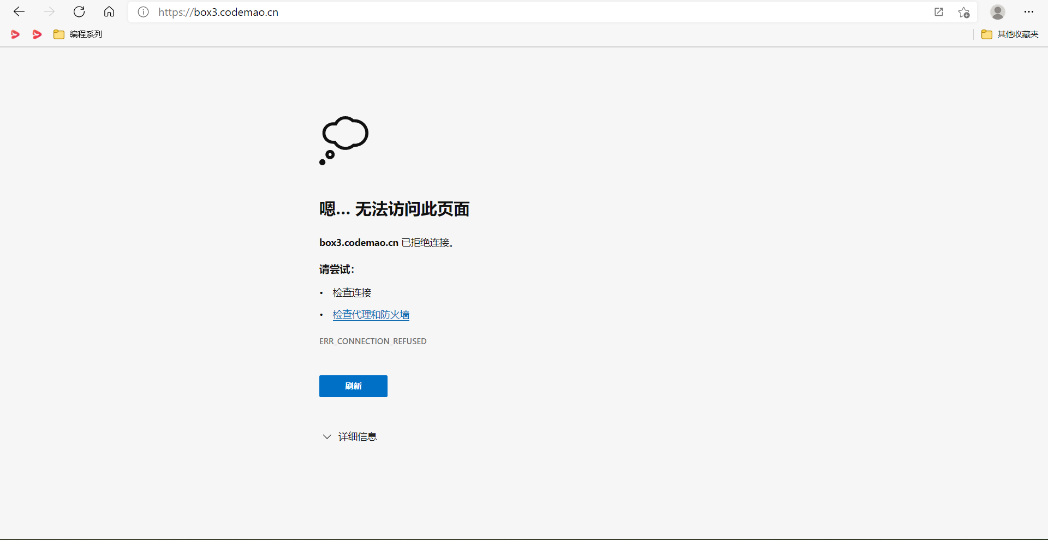Viewport: 1048px width, 540px height.
Task: Reload the page with the toolbar refresh icon
Action: [x=79, y=11]
